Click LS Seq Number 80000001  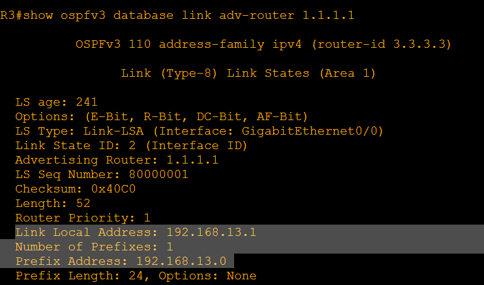(x=101, y=174)
